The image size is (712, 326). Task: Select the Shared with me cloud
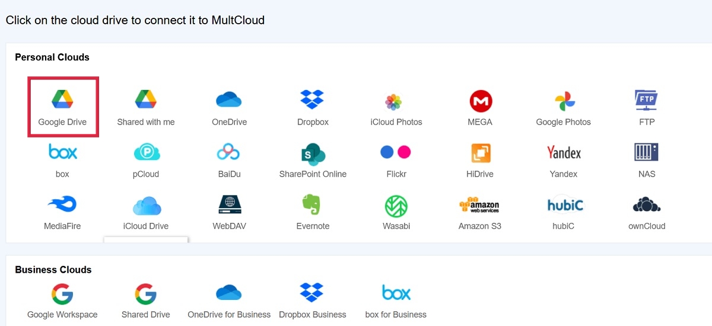click(x=145, y=107)
